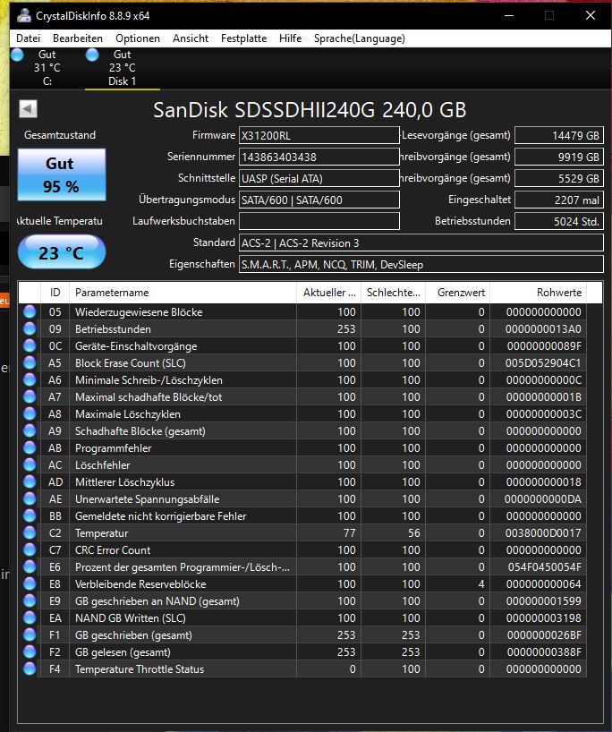Select the Maximal schadhafte Blöcke/tot row
Screen dimensions: 612x732
[x=302, y=396]
